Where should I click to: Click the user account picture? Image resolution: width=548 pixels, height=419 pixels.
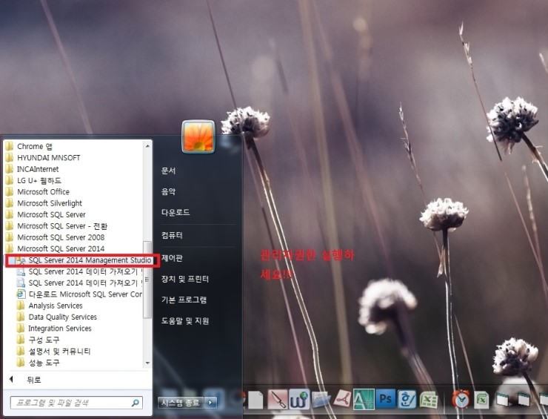click(x=198, y=136)
